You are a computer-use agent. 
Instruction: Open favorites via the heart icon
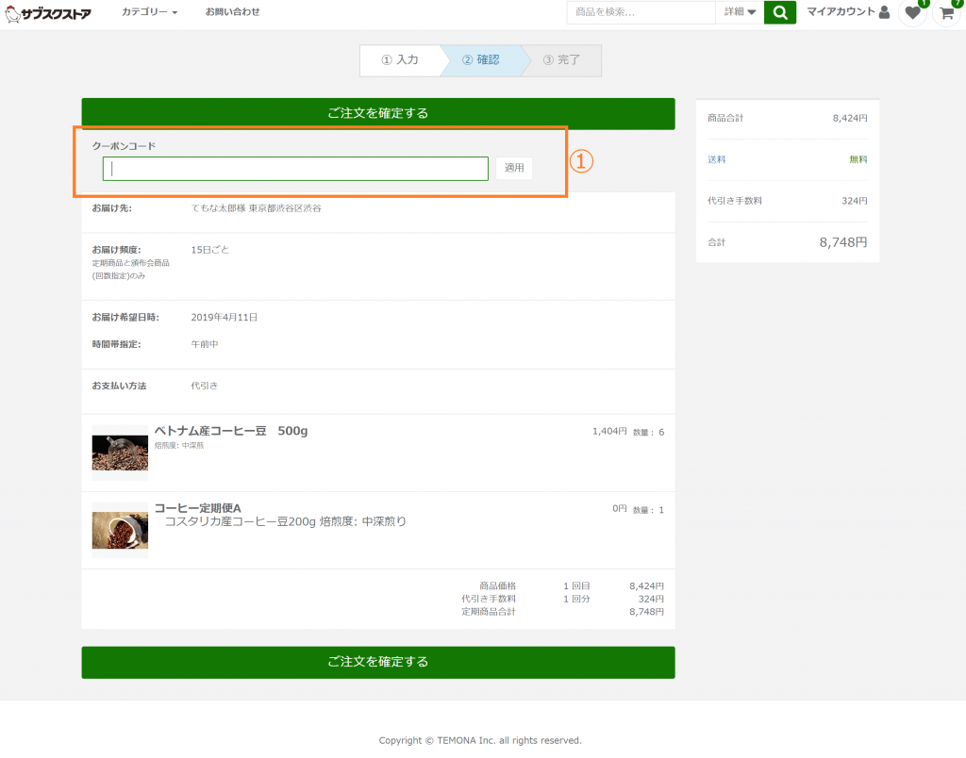pos(912,13)
